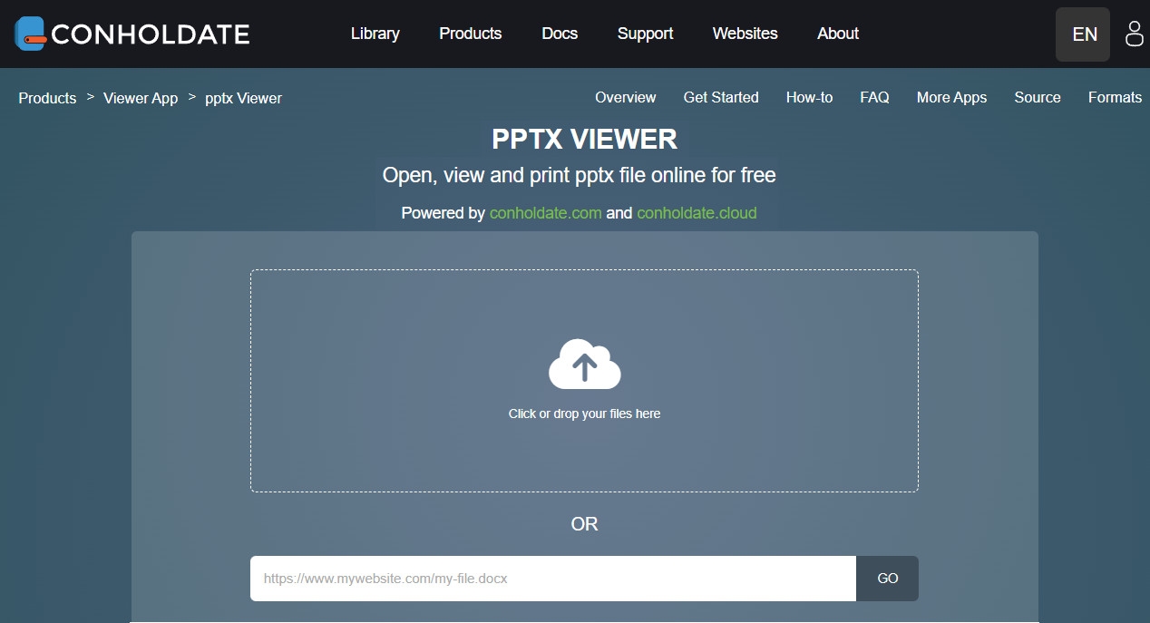Image resolution: width=1150 pixels, height=623 pixels.
Task: Open the Docs menu
Action: 560,34
